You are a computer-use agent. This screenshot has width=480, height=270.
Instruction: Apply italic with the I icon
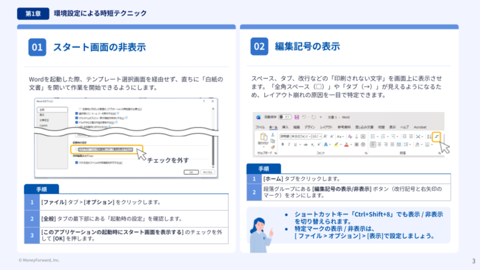[x=289, y=144]
